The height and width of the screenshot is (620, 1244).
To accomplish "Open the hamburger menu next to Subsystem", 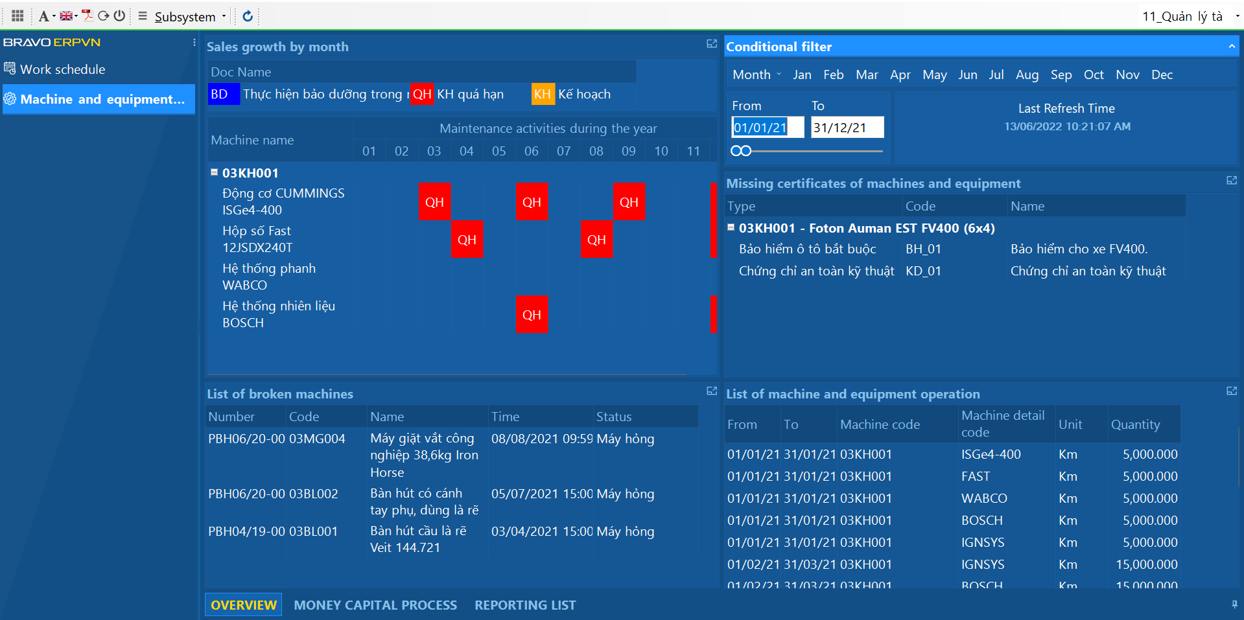I will point(142,16).
